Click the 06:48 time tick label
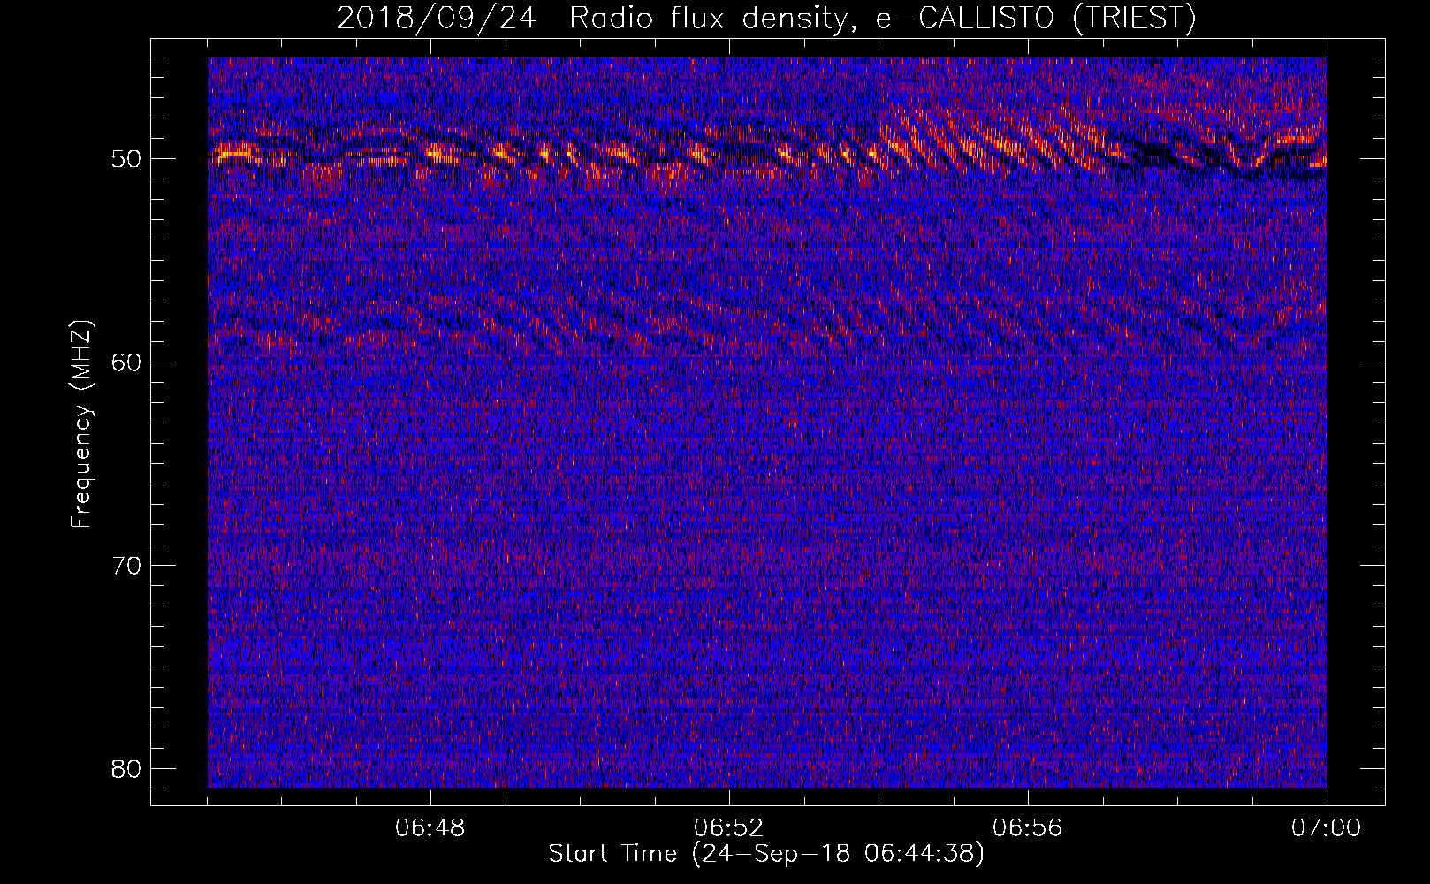The width and height of the screenshot is (1430, 884). 430,828
